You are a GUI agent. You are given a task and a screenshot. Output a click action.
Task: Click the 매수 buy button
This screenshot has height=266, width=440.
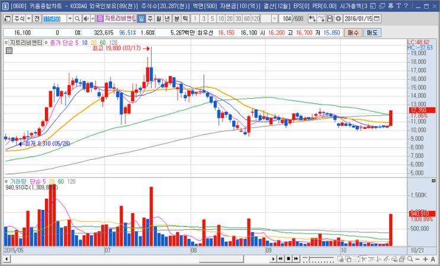coord(353,33)
